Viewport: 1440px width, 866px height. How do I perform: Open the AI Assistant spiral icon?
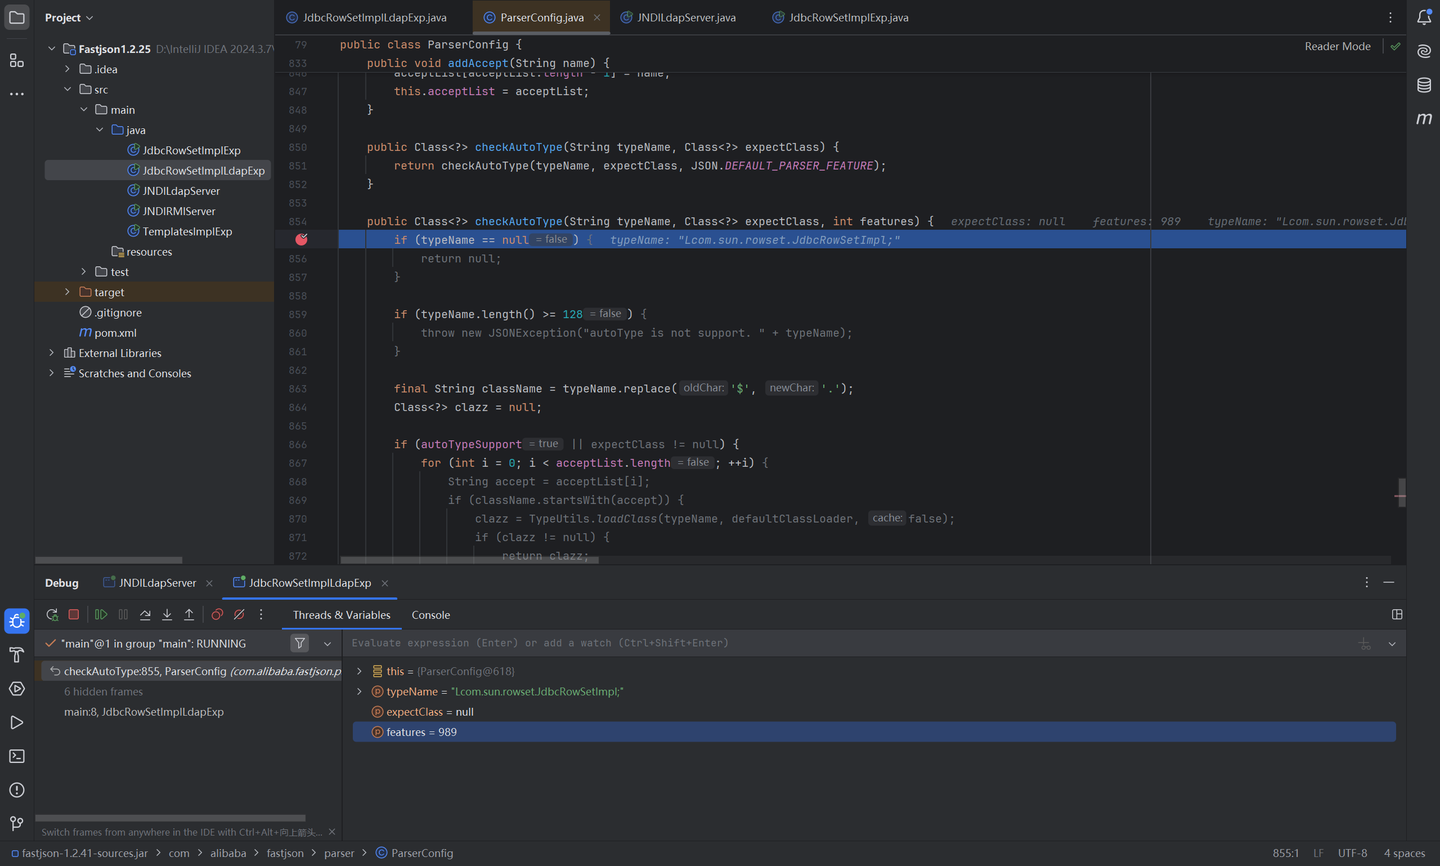pyautogui.click(x=1424, y=51)
